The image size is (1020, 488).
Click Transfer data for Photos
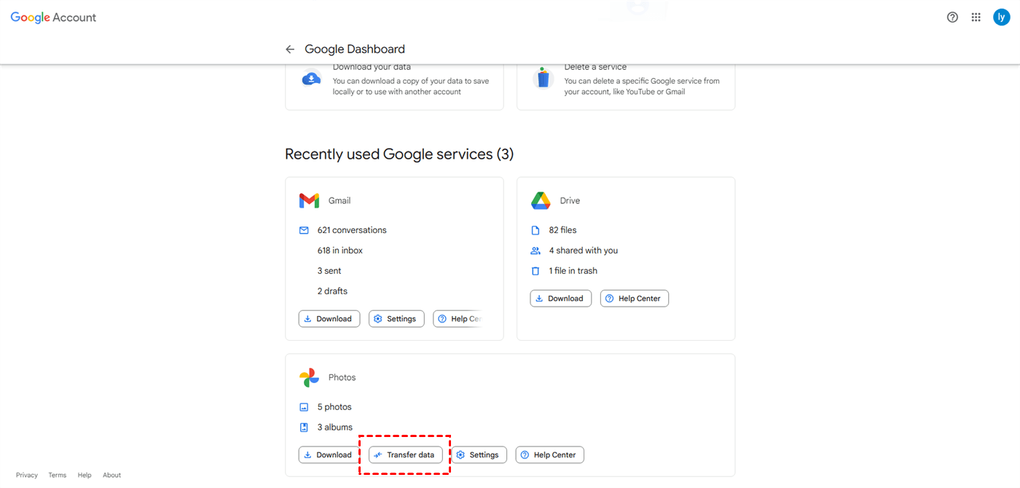405,455
